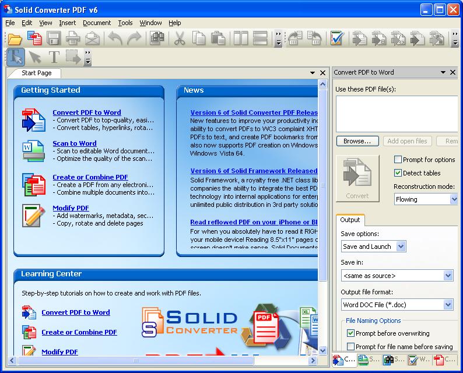Click the vertical scrollbar thumb of Start Page
This screenshot has width=463, height=373.
[322, 185]
